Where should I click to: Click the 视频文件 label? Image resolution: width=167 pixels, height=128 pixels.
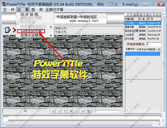[61, 28]
